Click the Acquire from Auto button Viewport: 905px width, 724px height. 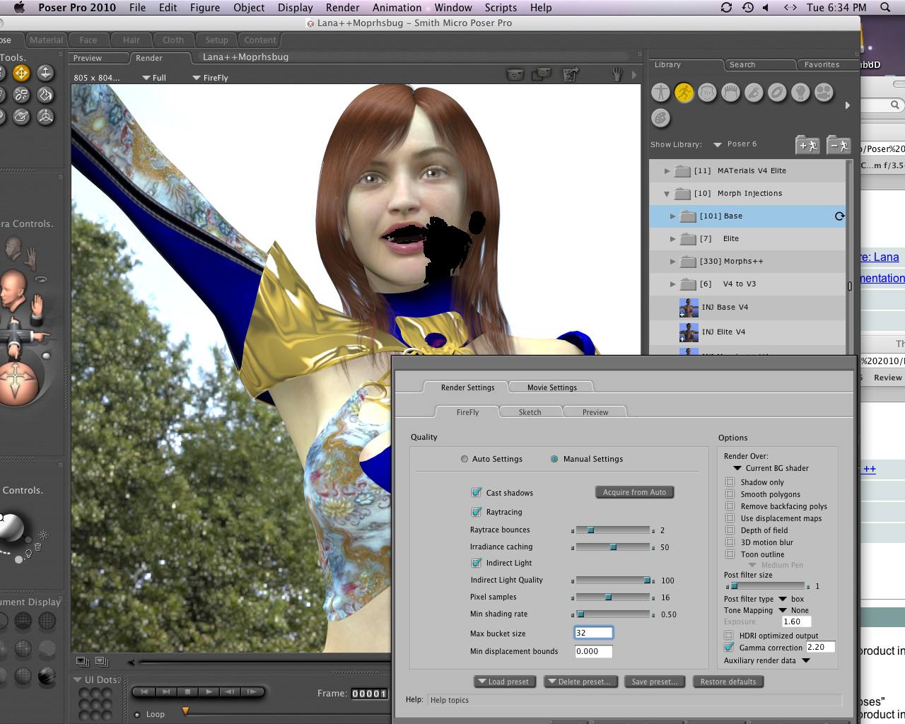tap(634, 492)
